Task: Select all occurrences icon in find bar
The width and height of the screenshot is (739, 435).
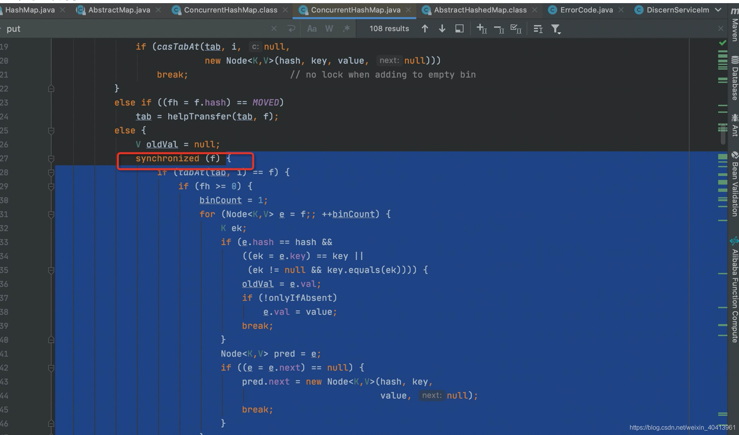Action: click(x=516, y=29)
